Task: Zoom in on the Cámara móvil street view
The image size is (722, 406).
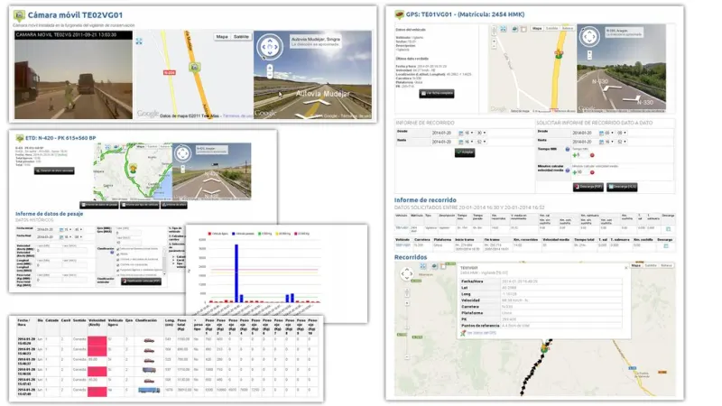Action: [270, 69]
